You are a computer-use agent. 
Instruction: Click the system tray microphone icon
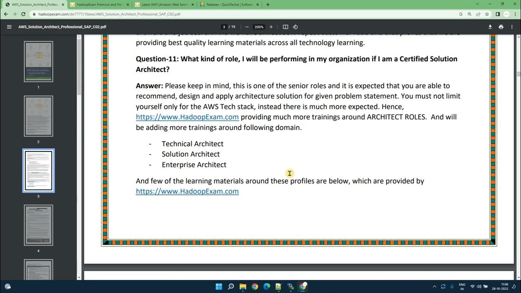[x=452, y=286]
